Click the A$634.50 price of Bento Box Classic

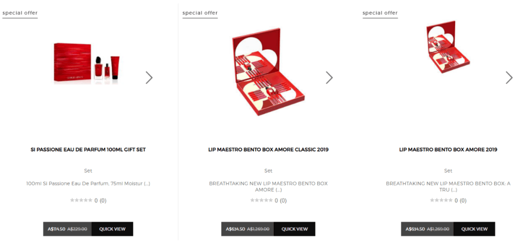tap(235, 229)
